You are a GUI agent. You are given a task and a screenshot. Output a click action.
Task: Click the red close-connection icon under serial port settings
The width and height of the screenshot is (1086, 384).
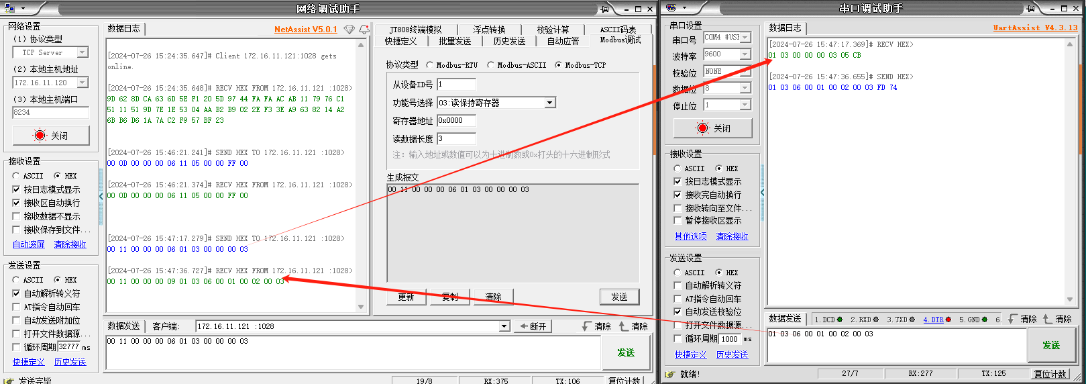click(x=702, y=128)
